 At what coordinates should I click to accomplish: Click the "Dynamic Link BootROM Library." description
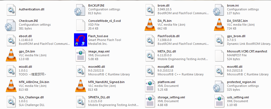pos(249,44)
